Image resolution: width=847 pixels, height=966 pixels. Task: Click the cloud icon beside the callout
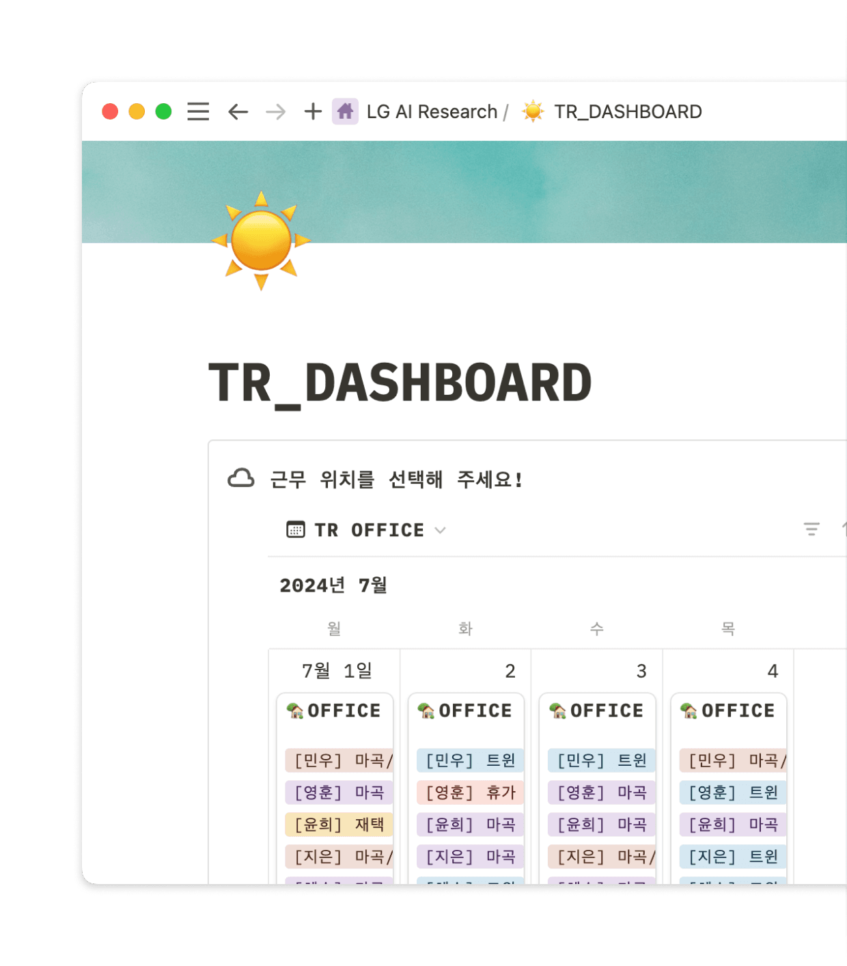pos(241,478)
